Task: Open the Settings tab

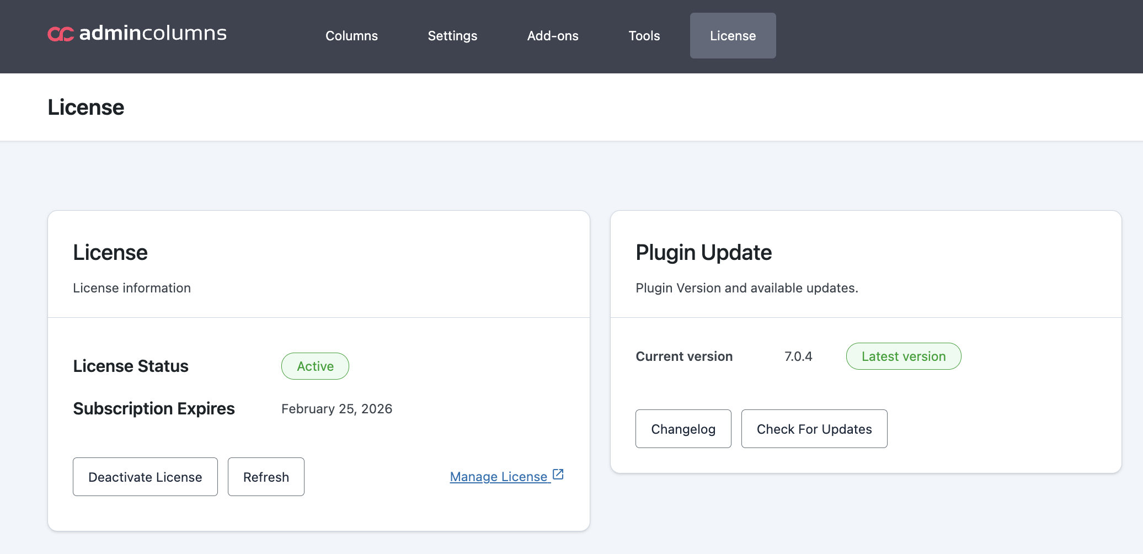Action: (452, 36)
